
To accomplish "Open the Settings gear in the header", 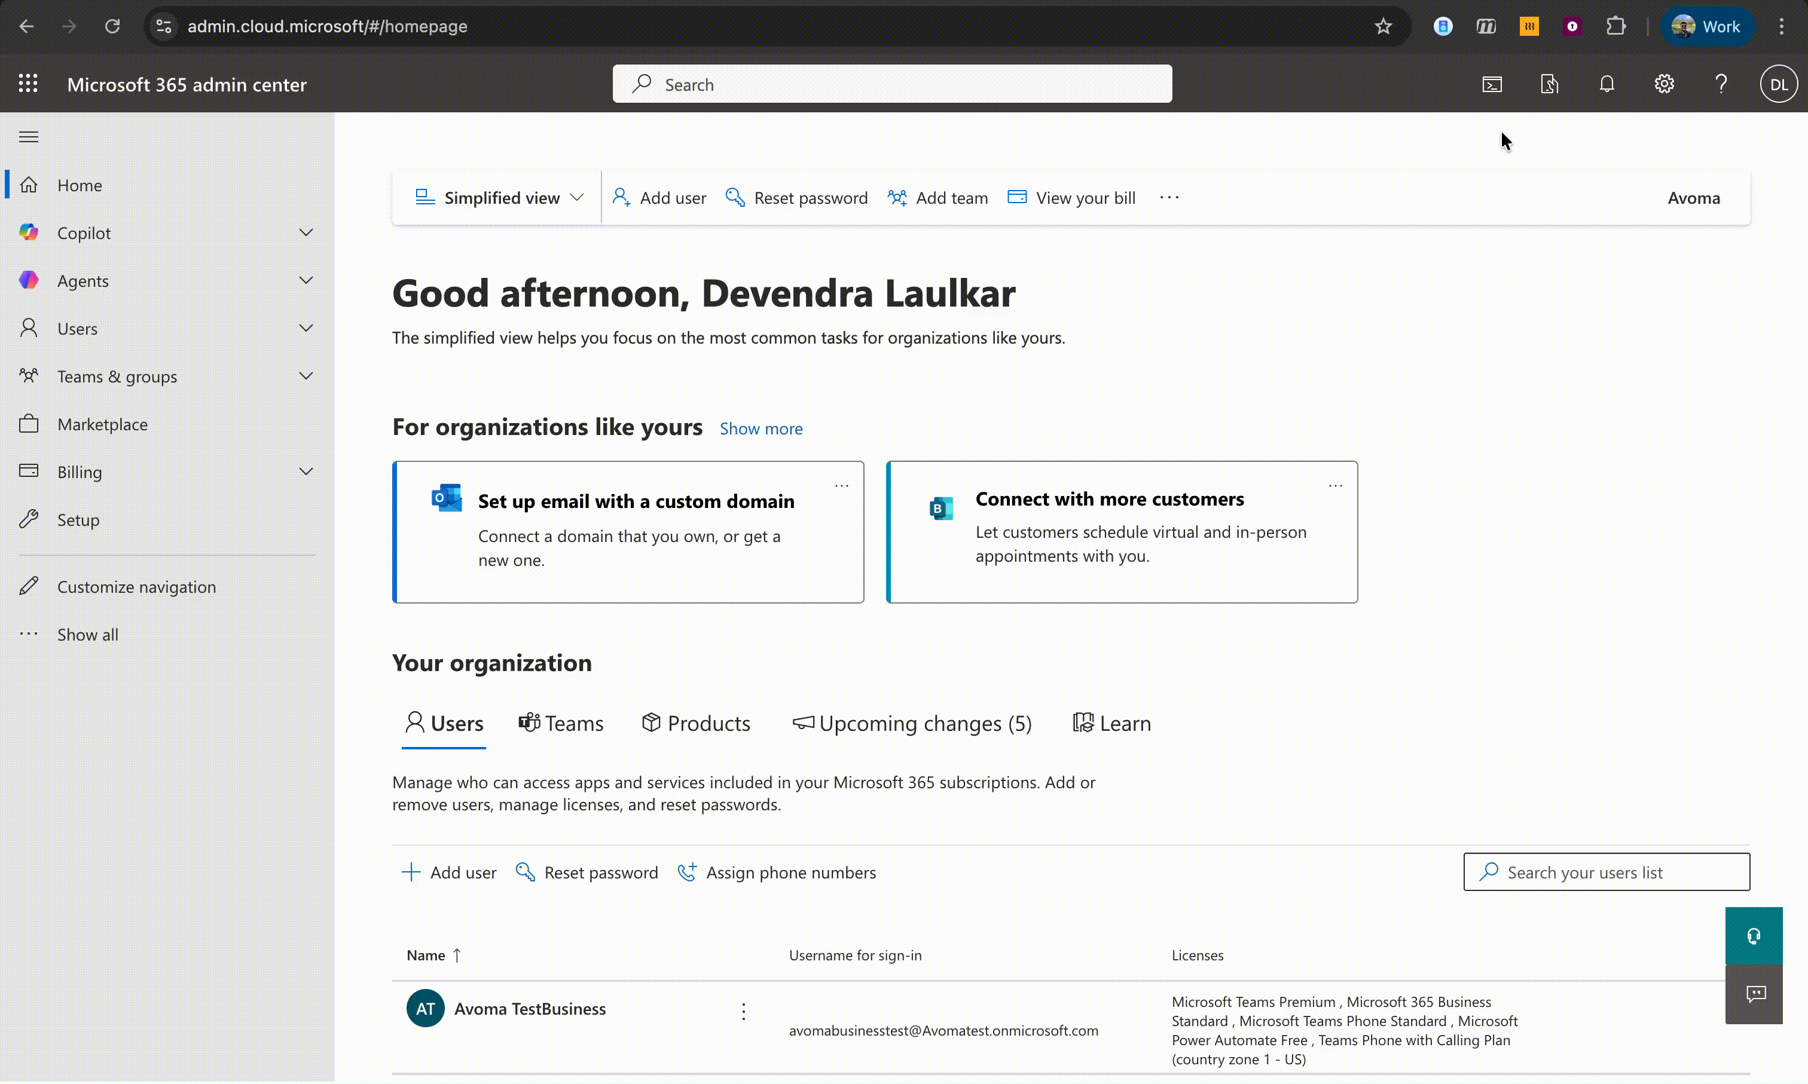I will tap(1665, 83).
